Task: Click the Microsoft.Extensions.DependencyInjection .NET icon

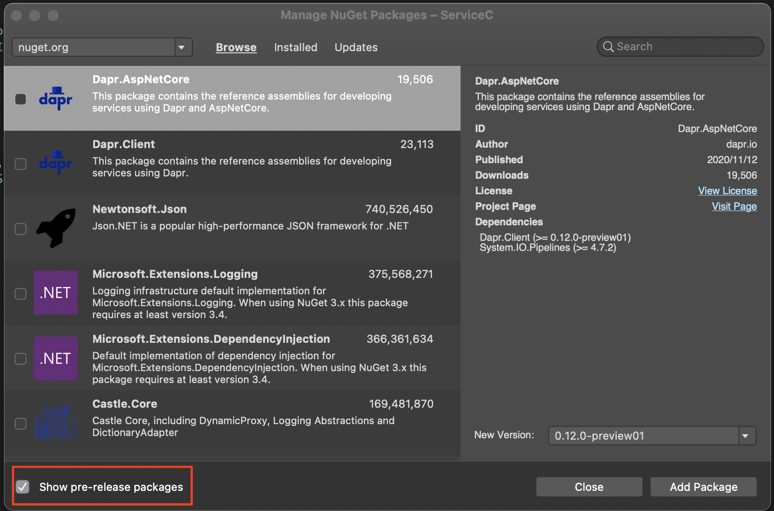Action: (x=56, y=358)
